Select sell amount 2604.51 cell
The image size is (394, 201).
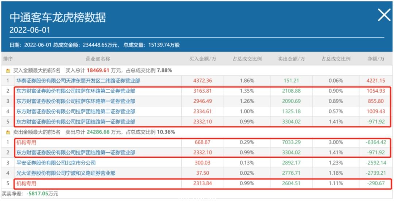coord(291,184)
